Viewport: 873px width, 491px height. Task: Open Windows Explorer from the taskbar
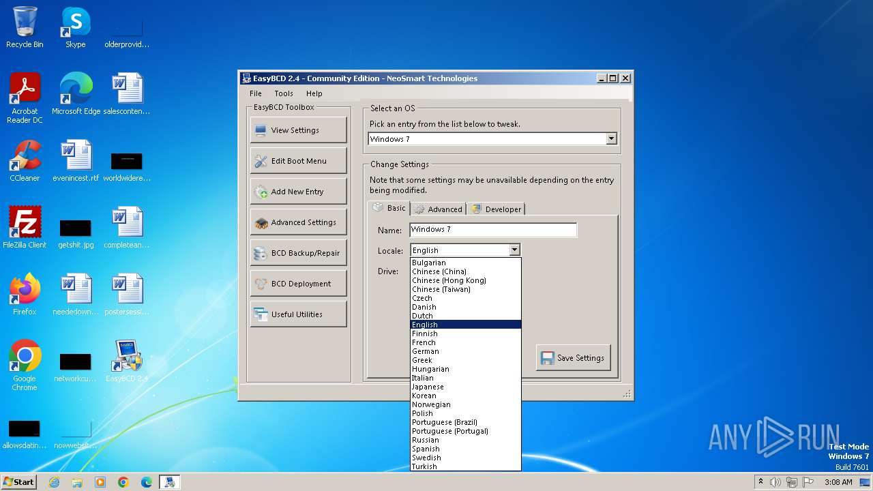point(77,482)
